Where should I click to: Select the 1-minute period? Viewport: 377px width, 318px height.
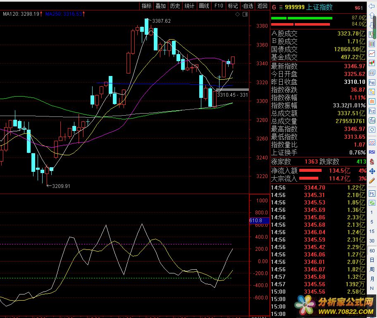[372, 212]
